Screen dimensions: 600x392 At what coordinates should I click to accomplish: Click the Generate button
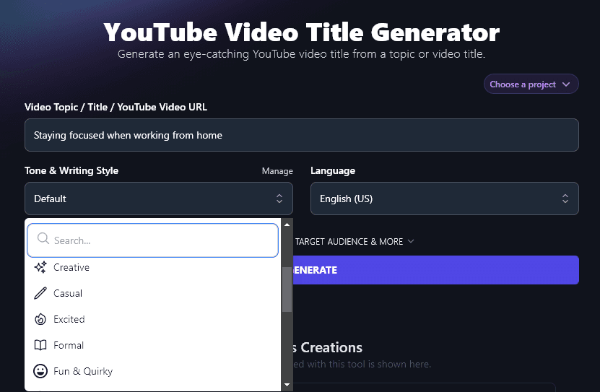436,270
